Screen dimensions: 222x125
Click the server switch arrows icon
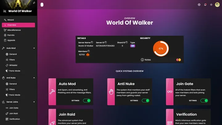click(x=34, y=3)
